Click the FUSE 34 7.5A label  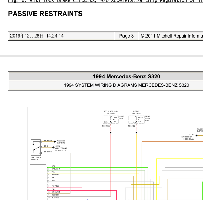[115, 120]
